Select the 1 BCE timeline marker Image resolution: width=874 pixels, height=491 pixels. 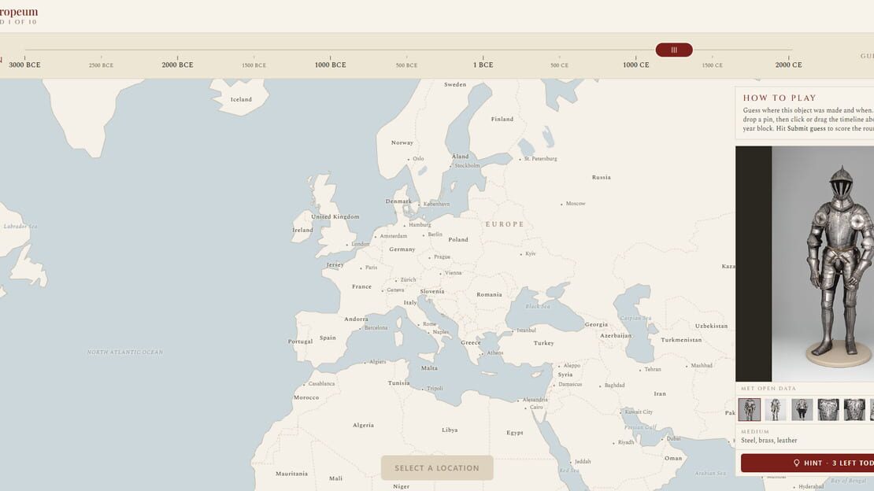[x=483, y=65]
